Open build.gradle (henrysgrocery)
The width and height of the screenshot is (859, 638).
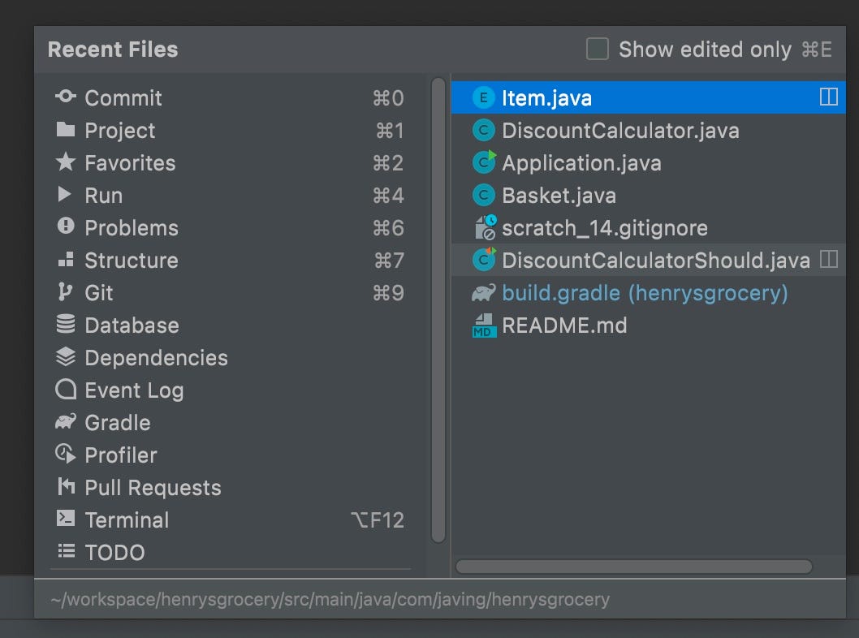pyautogui.click(x=645, y=292)
